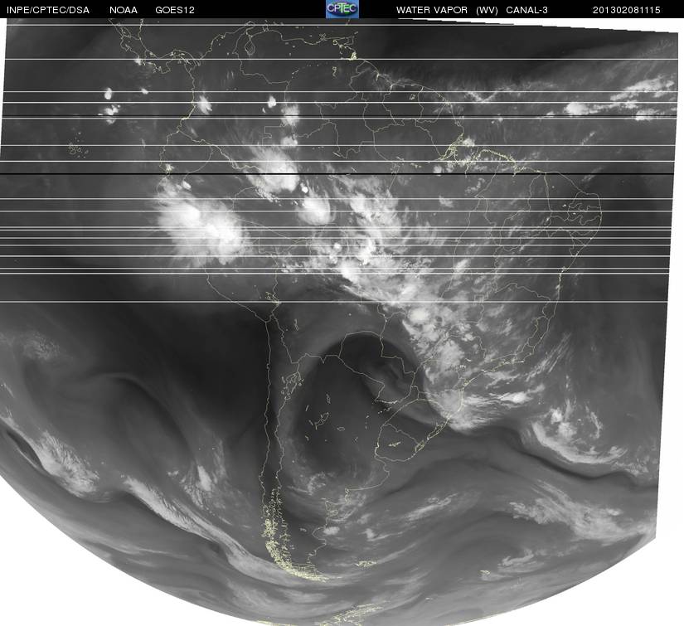
Task: Click the 201302081115 timestamp
Action: tap(627, 10)
